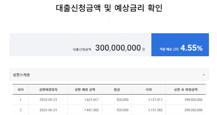Click the 상환 후 예정금액 column header

point(186,90)
